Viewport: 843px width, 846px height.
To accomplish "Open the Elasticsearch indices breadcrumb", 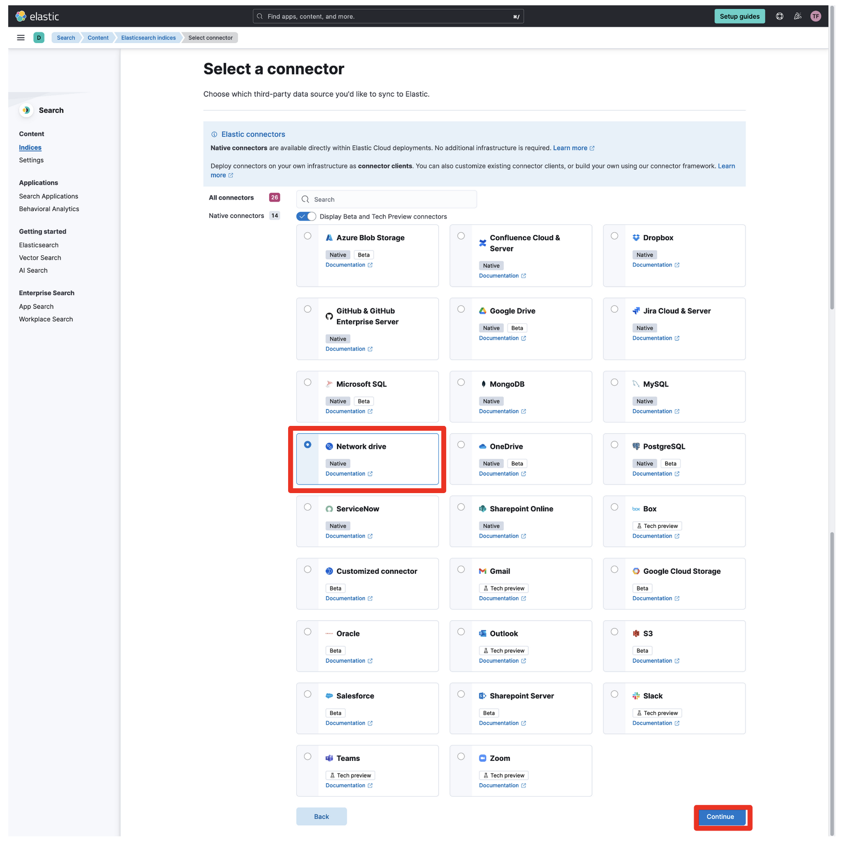I will [148, 38].
